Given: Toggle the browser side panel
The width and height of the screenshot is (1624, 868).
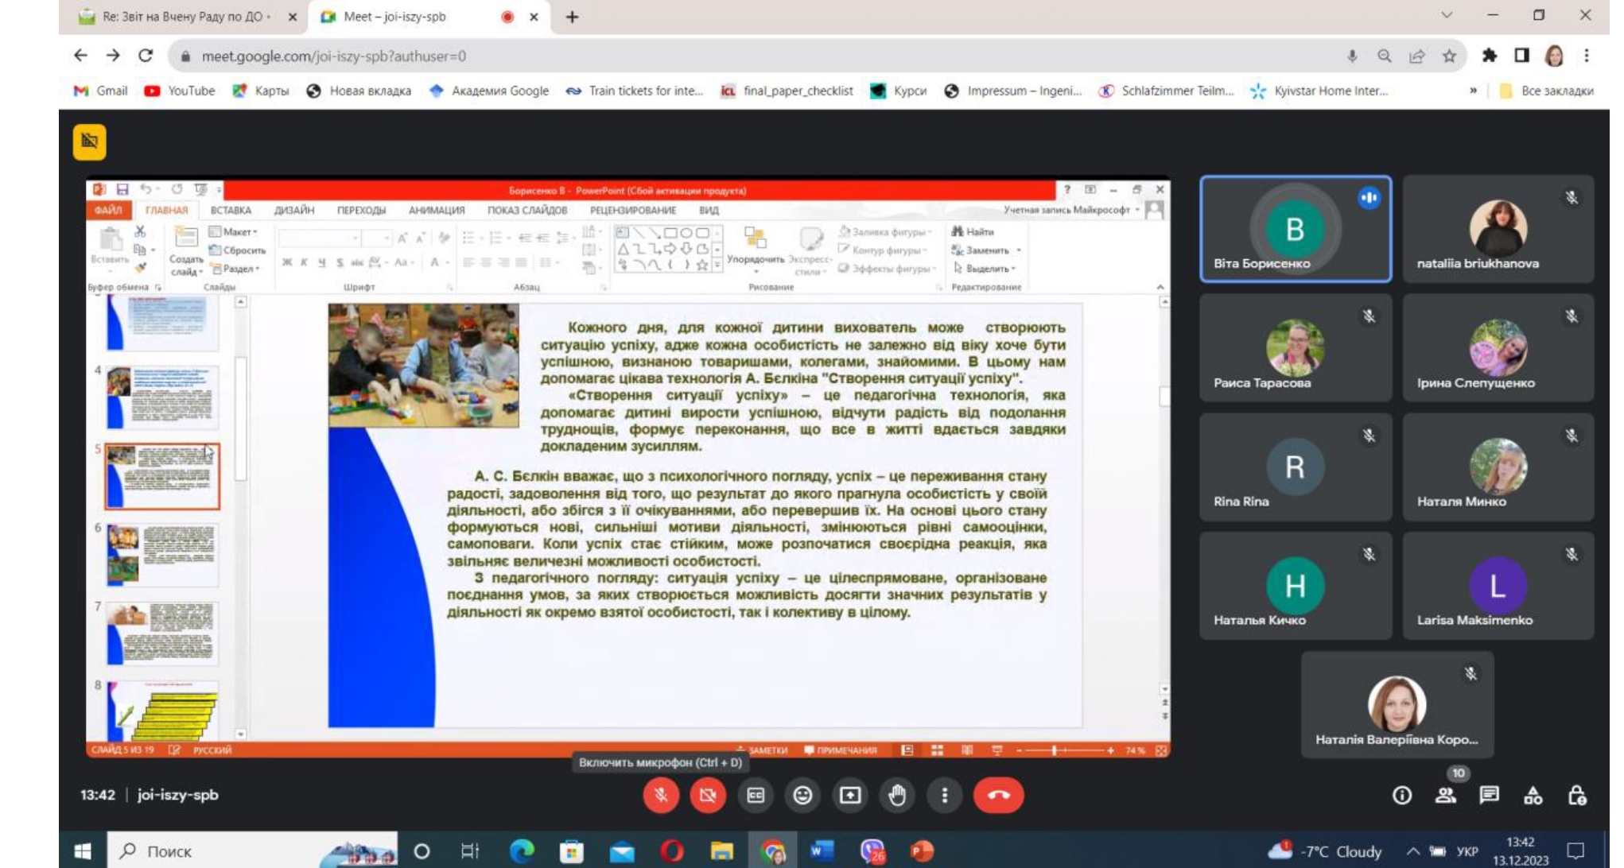Looking at the screenshot, I should tap(1521, 56).
